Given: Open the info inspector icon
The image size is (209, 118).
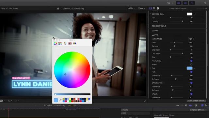Looking at the screenshot, I should pos(158,8).
